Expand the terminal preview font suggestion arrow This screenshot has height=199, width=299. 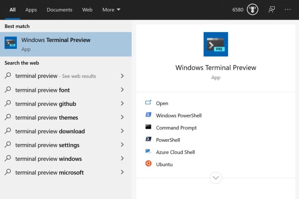[x=122, y=90]
